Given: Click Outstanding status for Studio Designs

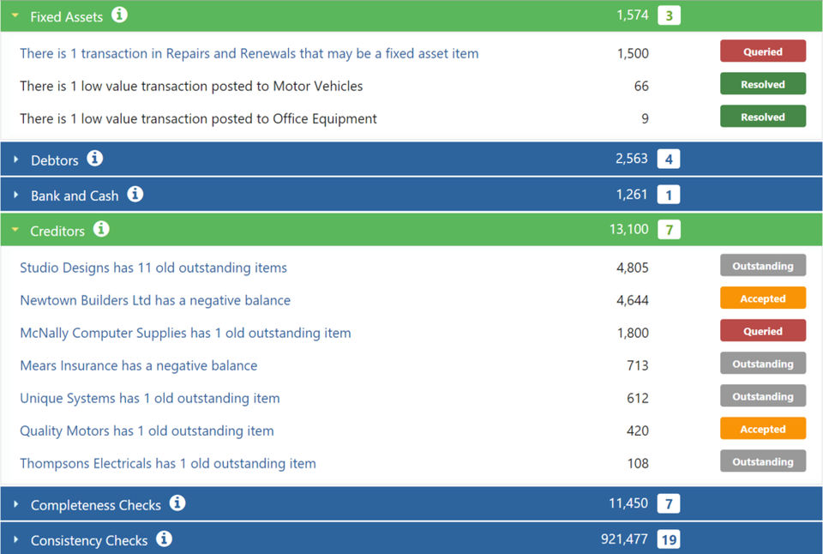Looking at the screenshot, I should pyautogui.click(x=762, y=266).
